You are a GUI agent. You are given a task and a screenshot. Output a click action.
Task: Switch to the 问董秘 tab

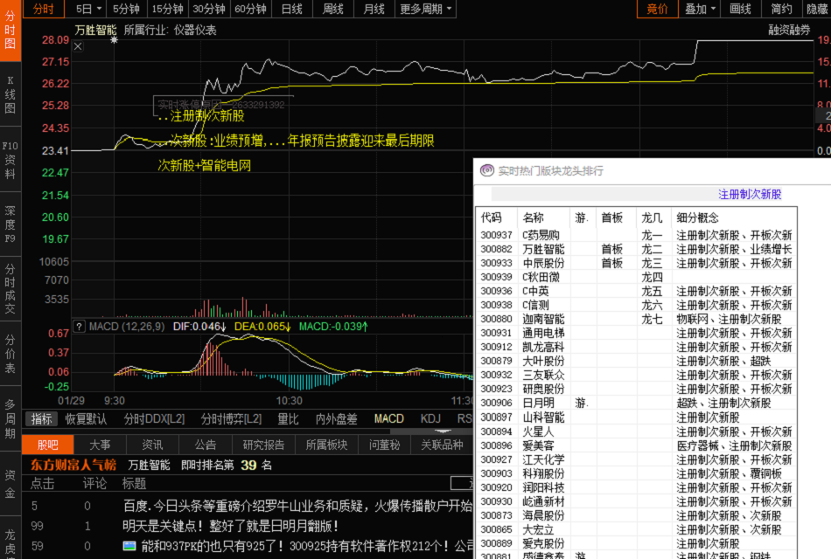click(x=384, y=445)
